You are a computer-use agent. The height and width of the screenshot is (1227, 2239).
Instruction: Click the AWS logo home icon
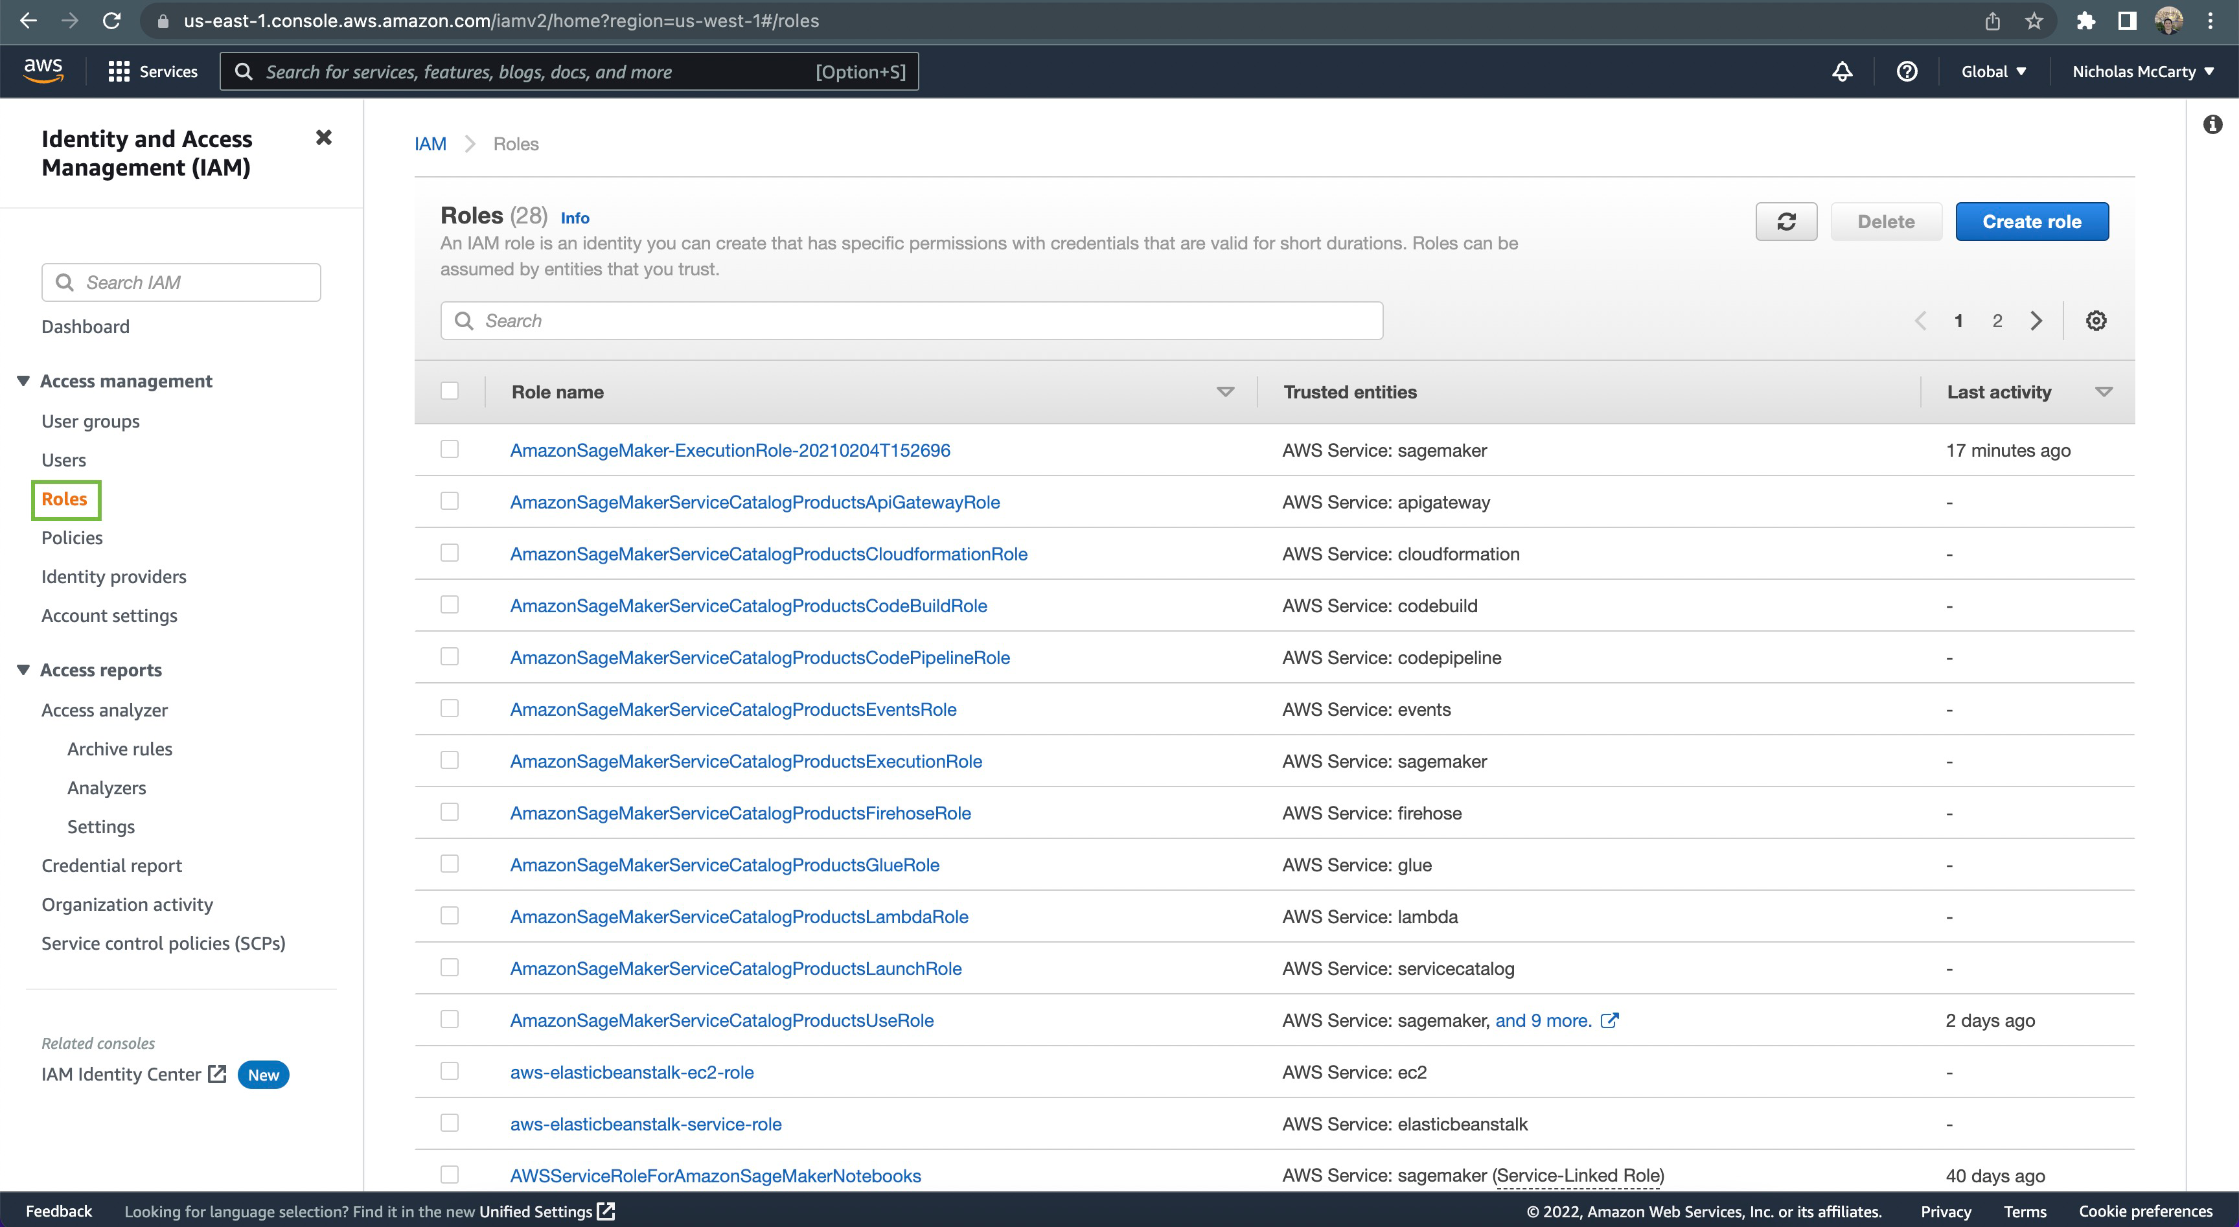(x=43, y=71)
